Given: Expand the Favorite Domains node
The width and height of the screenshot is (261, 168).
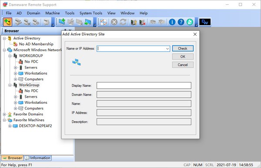Looking at the screenshot, I should click(4, 114).
